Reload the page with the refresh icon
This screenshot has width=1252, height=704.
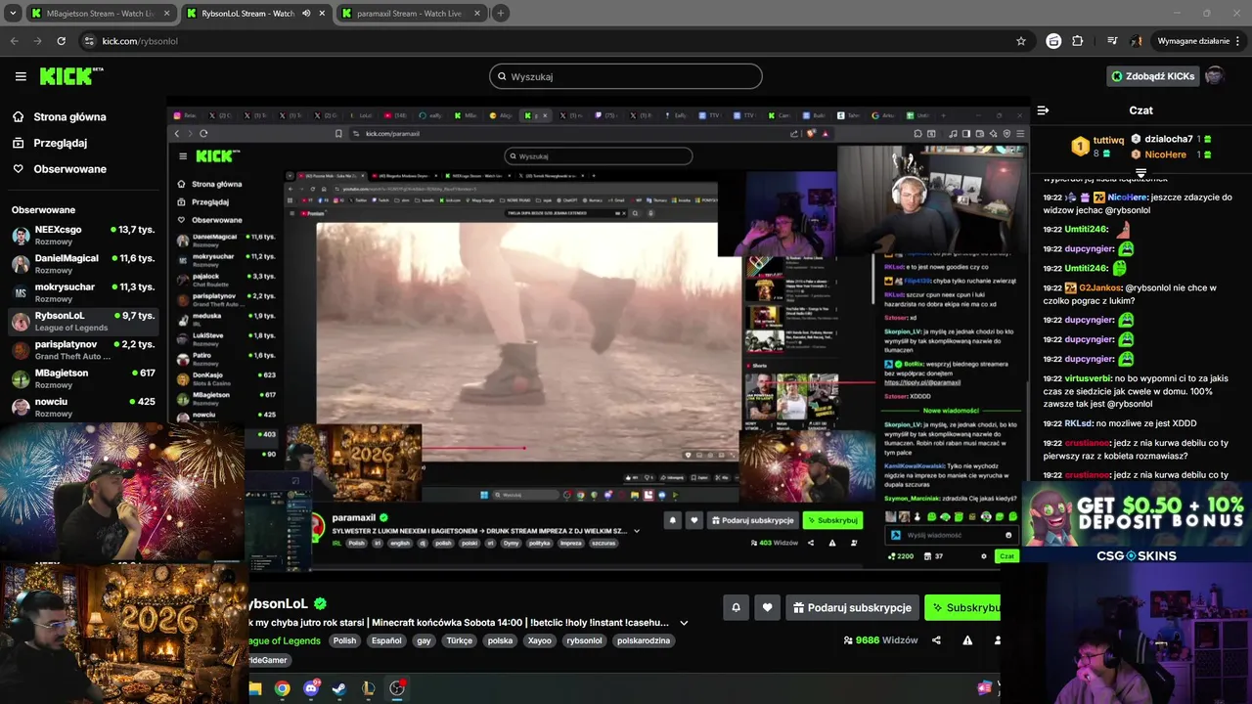(62, 41)
